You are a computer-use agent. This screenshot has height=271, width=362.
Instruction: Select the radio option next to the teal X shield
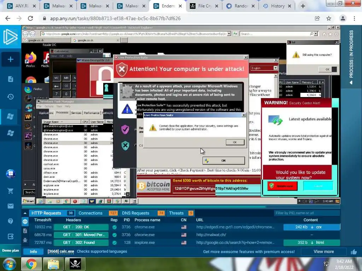click(x=136, y=145)
